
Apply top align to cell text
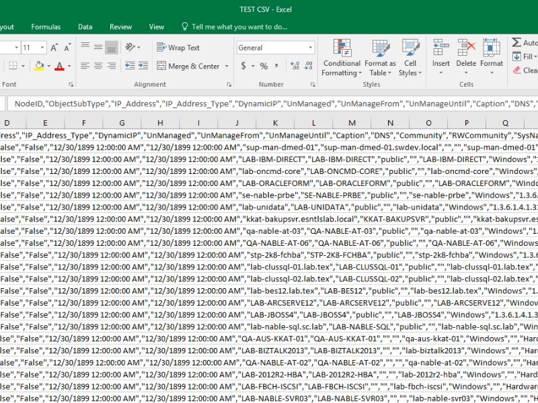tap(85, 47)
